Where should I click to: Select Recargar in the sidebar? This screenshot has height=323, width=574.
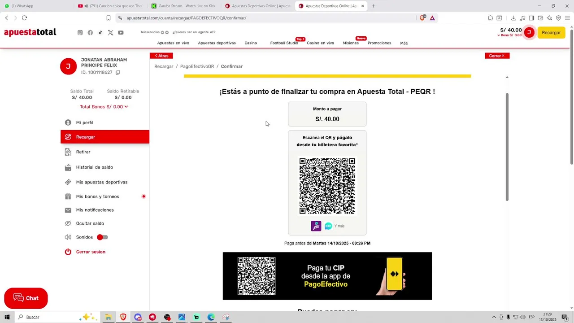pyautogui.click(x=105, y=137)
